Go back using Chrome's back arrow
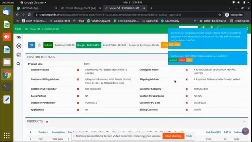 (x=17, y=15)
